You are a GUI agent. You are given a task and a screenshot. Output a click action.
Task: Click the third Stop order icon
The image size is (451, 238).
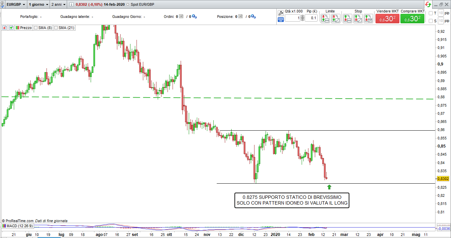pyautogui.click(x=368, y=19)
